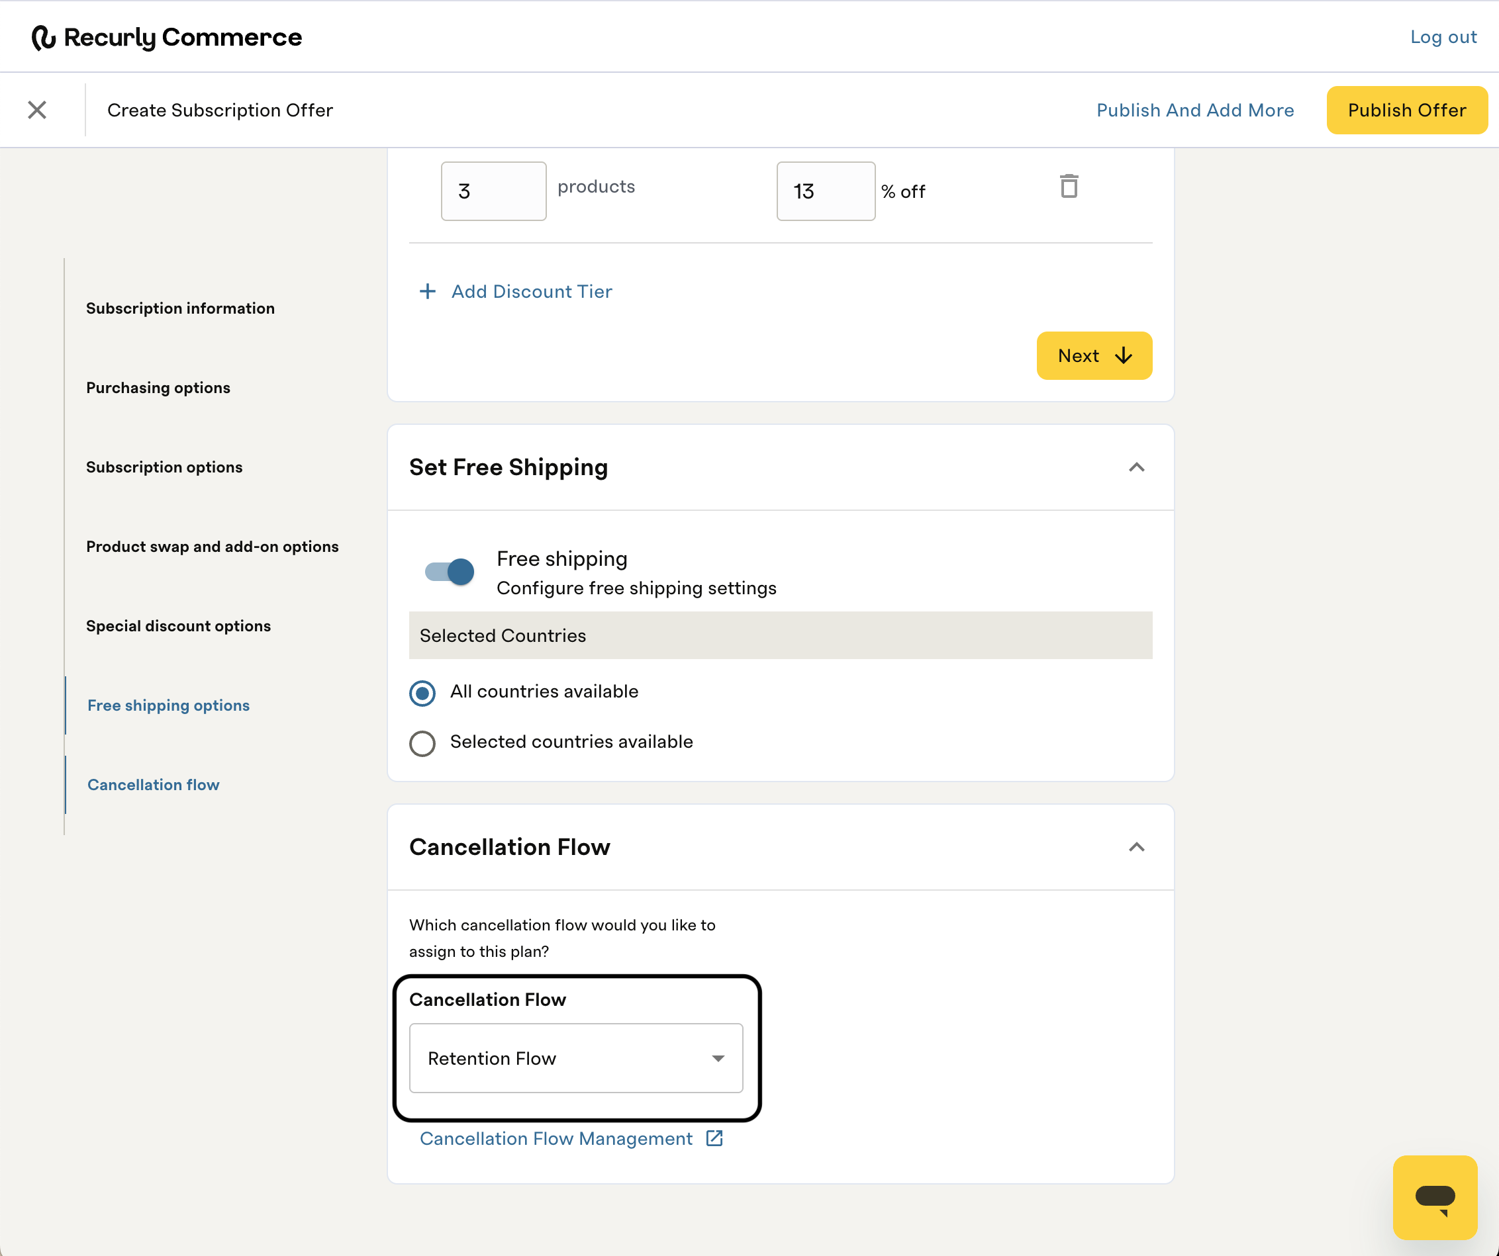Click the external link icon beside Cancellation Flow Management
The width and height of the screenshot is (1499, 1256).
point(714,1138)
